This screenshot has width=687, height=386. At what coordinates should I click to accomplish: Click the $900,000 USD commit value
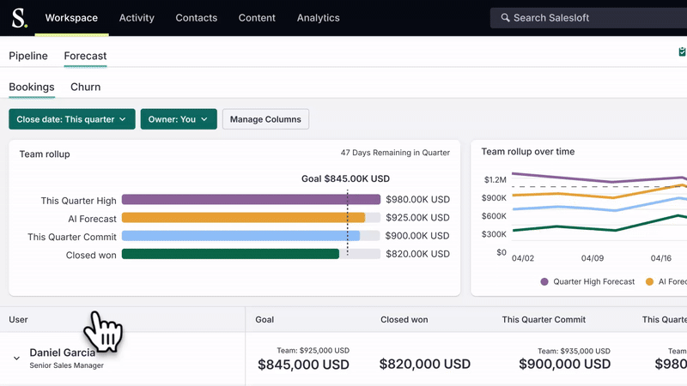(x=565, y=364)
